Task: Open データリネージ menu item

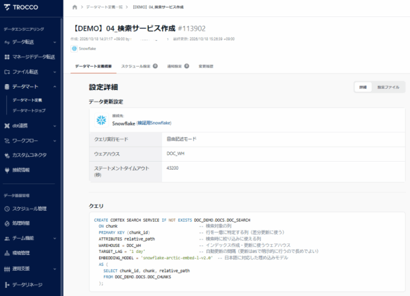Action: pyautogui.click(x=27, y=285)
